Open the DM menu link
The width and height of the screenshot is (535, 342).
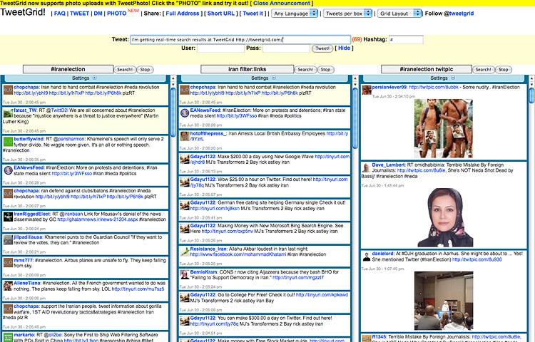pos(98,14)
